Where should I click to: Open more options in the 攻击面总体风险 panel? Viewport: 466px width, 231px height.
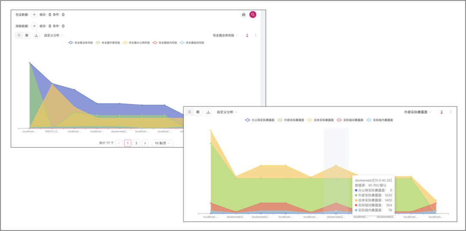tap(255, 35)
